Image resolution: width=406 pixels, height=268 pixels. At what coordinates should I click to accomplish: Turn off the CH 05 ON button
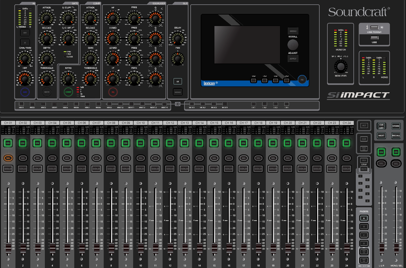pyautogui.click(x=67, y=143)
